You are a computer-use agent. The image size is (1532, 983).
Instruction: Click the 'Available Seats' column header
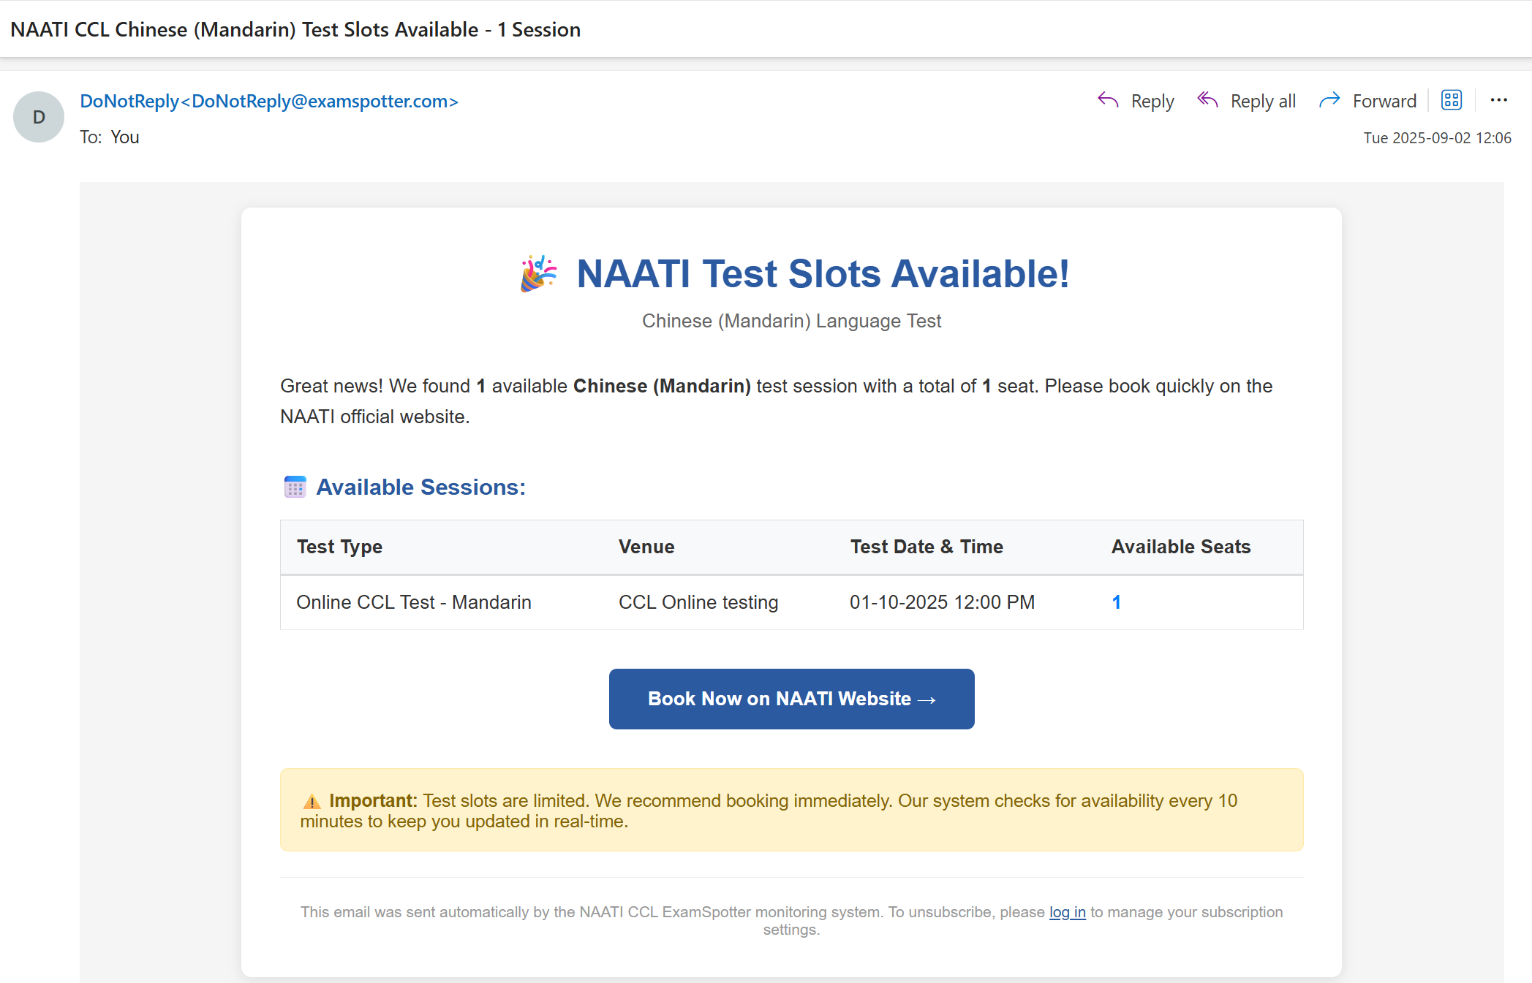coord(1181,547)
